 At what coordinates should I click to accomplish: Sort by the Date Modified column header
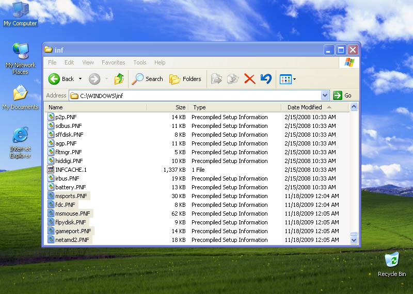point(315,107)
